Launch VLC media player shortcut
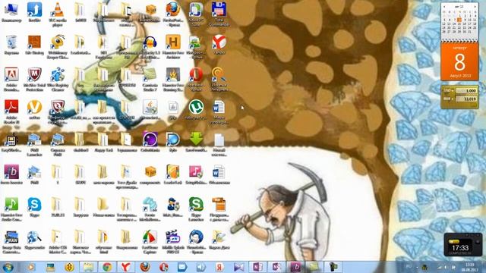Image resolution: width=486 pixels, height=273 pixels. [58, 14]
